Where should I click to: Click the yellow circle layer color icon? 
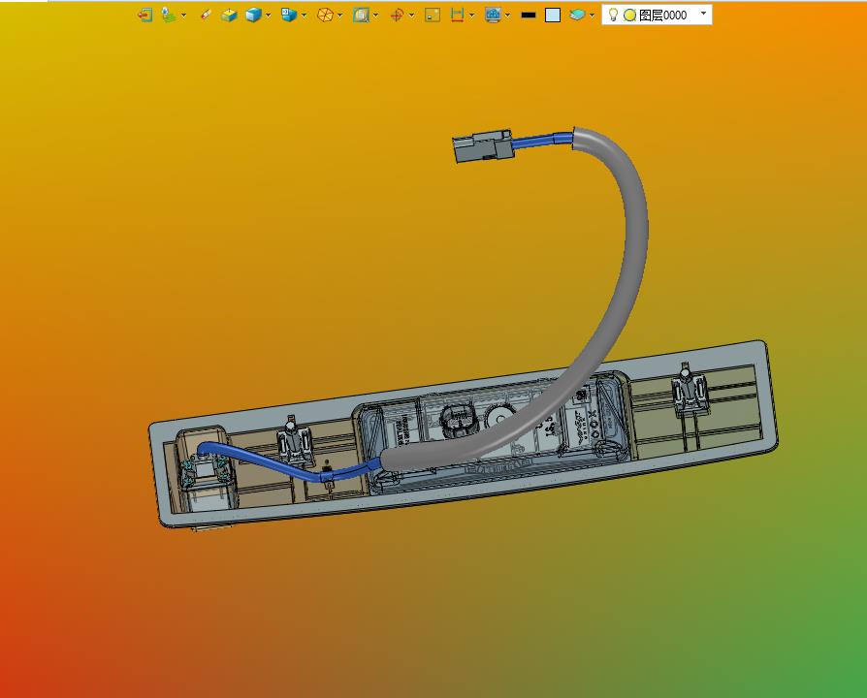tap(629, 16)
